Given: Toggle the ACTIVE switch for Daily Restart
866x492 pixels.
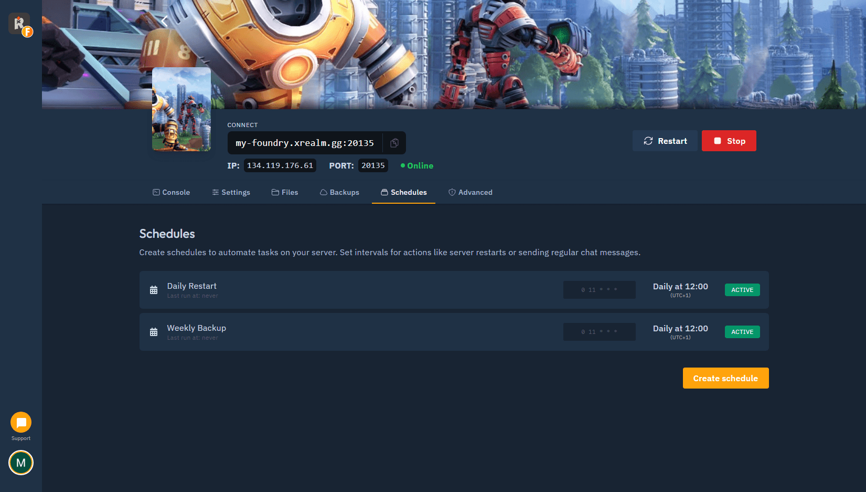Looking at the screenshot, I should [x=742, y=289].
